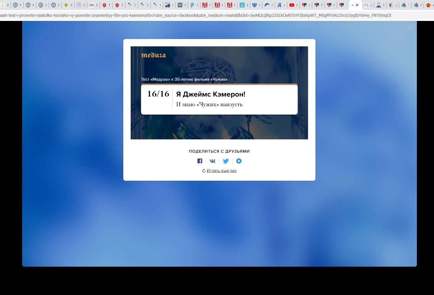Open the tab with the blue P-shaped favicon
The width and height of the screenshot is (434, 295).
192,5
